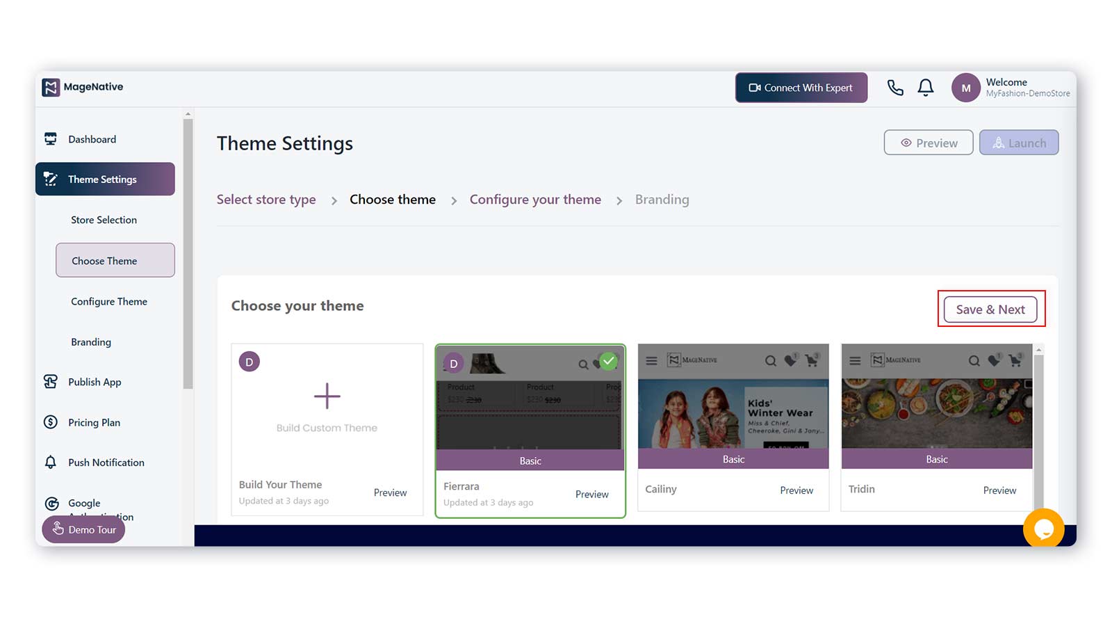Click the D badge on Build Custom Theme card

[x=250, y=362]
